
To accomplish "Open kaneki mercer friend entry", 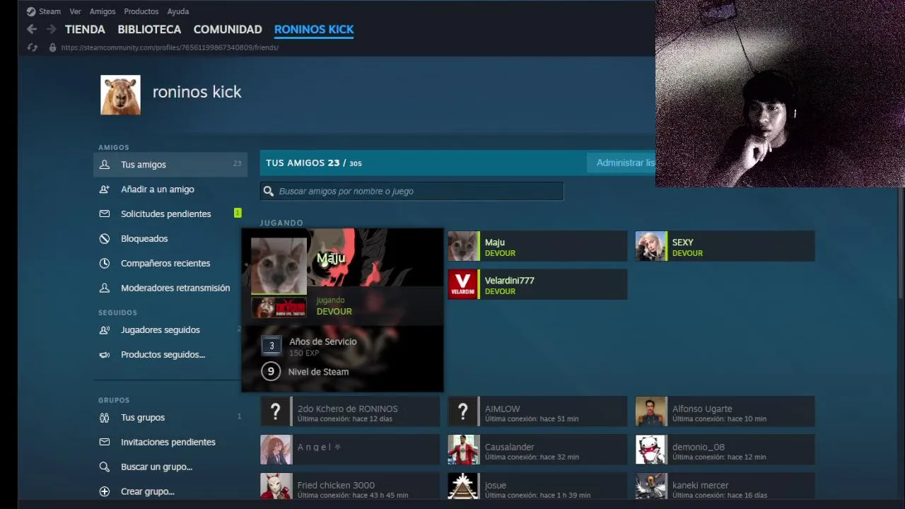I will 725,486.
